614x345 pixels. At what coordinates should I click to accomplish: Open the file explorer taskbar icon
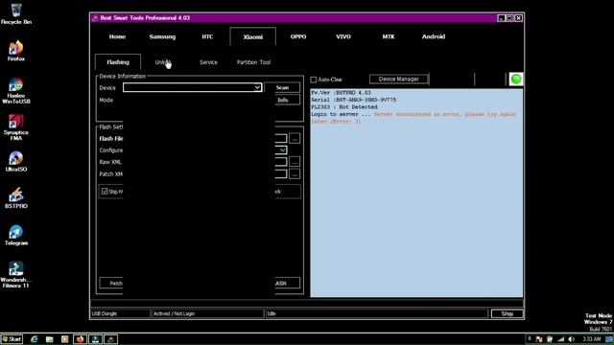point(49,339)
